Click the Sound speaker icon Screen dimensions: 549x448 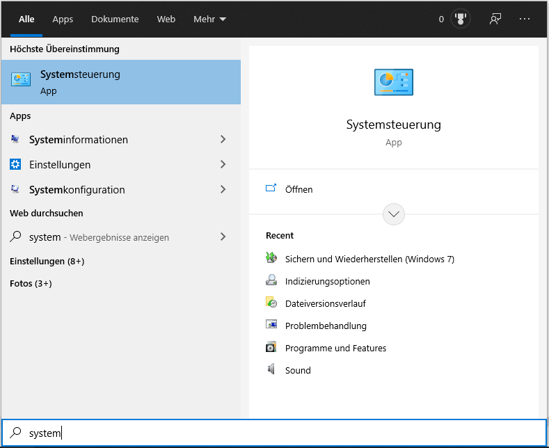click(x=271, y=370)
